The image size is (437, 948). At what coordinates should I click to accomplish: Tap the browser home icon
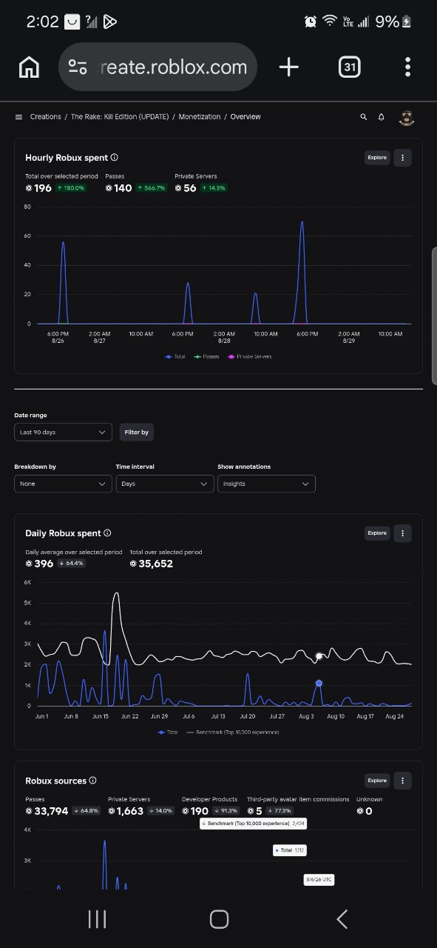[29, 67]
